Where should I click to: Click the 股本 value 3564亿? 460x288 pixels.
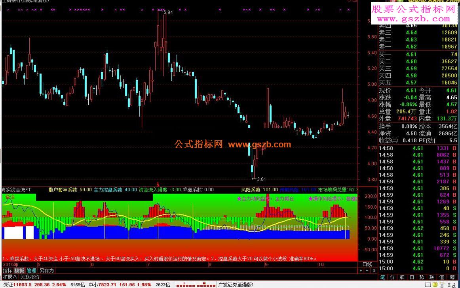[x=448, y=126]
